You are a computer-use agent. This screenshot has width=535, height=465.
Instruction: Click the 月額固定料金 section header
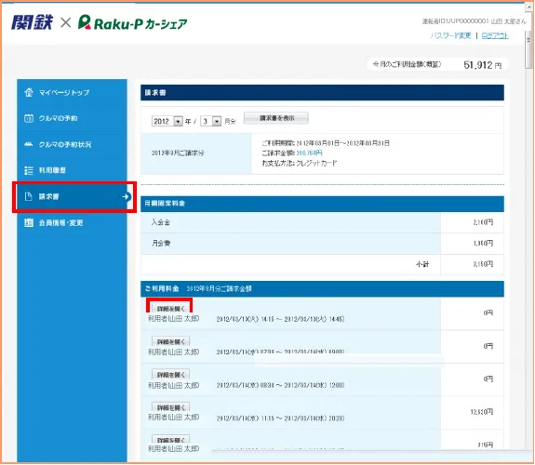pos(322,204)
